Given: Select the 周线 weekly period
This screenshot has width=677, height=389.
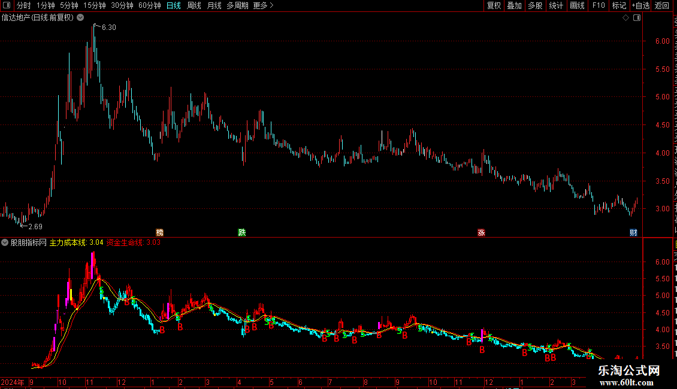Looking at the screenshot, I should (x=194, y=5).
